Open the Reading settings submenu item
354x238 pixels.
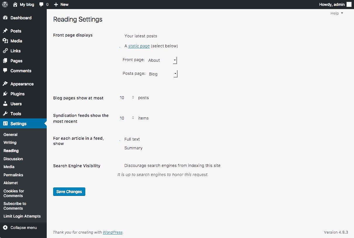(x=11, y=151)
